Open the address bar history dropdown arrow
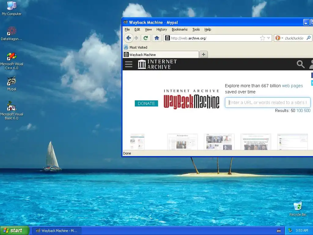313x235 pixels. (268, 38)
